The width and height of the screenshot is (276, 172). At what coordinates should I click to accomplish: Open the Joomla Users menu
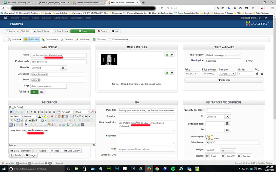click(25, 18)
